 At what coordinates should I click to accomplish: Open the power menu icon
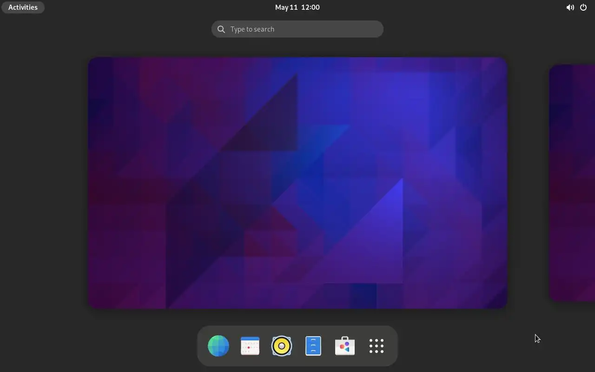pyautogui.click(x=583, y=7)
